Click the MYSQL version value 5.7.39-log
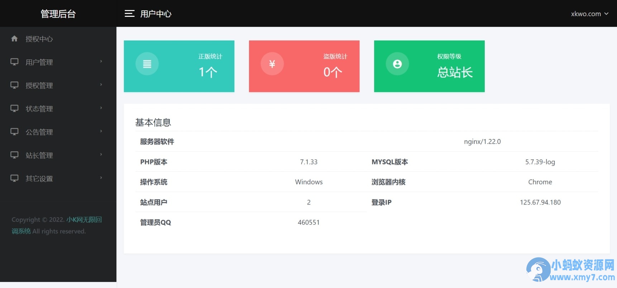The width and height of the screenshot is (617, 288). point(540,162)
